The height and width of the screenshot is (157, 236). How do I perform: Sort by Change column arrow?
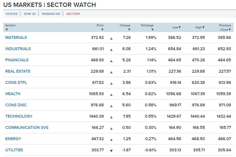click(129, 30)
